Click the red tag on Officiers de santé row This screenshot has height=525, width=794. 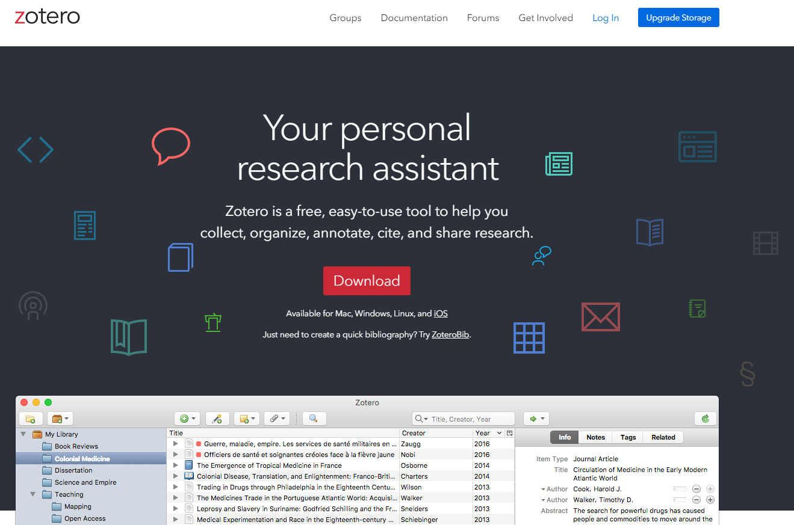click(x=199, y=455)
